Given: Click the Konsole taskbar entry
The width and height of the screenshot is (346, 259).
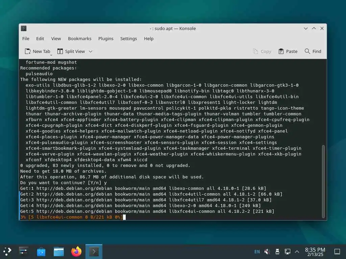Looking at the screenshot, I should (x=94, y=252).
